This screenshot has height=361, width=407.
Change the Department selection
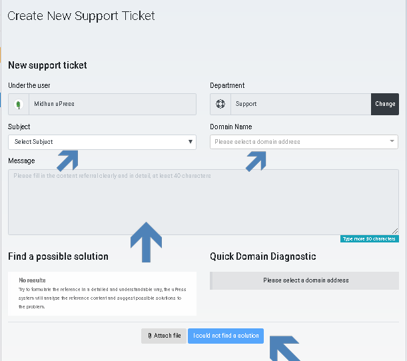point(385,104)
